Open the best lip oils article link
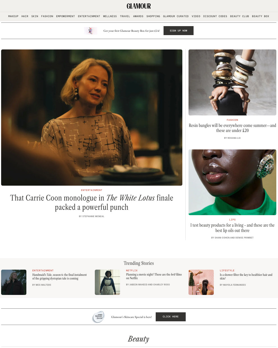The image size is (278, 348). click(232, 228)
